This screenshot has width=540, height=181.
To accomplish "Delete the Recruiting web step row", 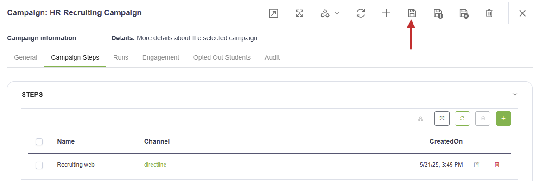I will (496, 165).
